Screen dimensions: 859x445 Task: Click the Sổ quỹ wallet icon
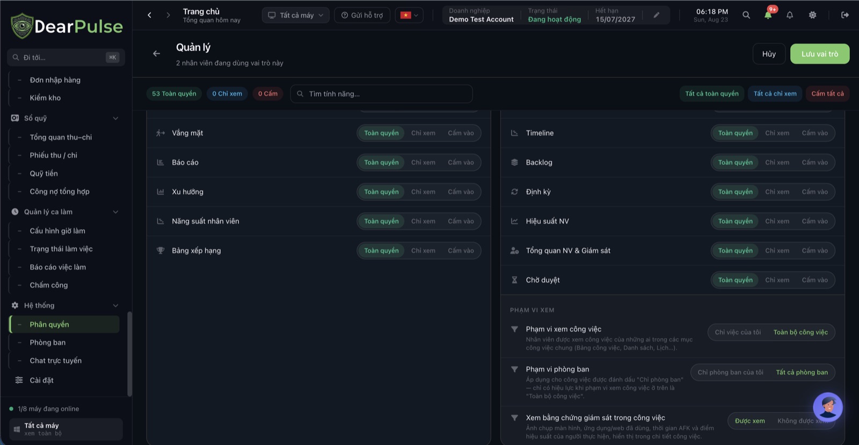tap(15, 118)
